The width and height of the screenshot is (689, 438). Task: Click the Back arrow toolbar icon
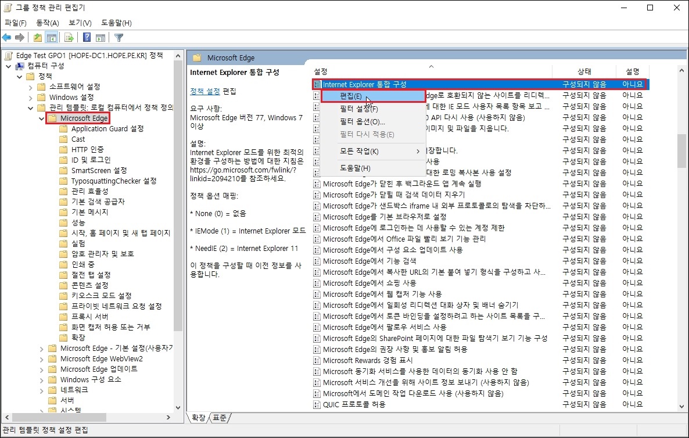[x=6, y=38]
